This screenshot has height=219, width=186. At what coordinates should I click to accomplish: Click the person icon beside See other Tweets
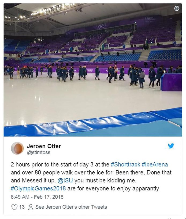(31, 207)
